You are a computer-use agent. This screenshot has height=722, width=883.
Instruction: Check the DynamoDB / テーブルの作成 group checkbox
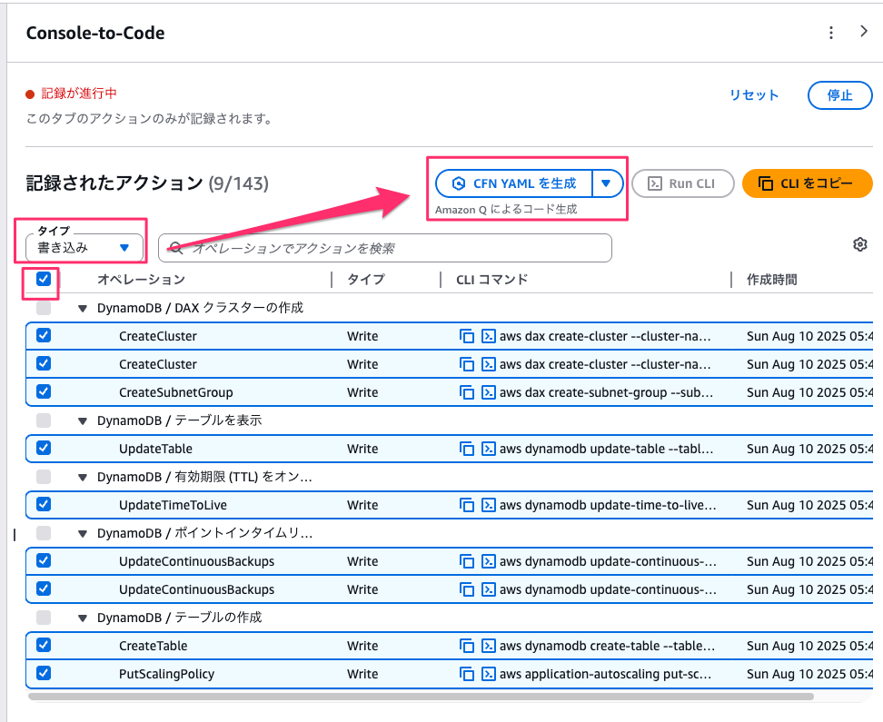point(44,618)
